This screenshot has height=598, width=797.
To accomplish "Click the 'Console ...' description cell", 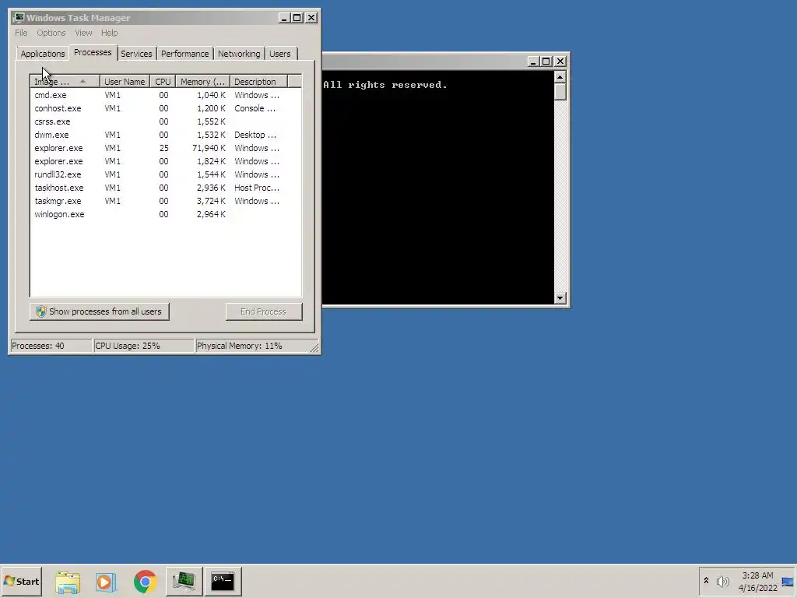I will (255, 108).
